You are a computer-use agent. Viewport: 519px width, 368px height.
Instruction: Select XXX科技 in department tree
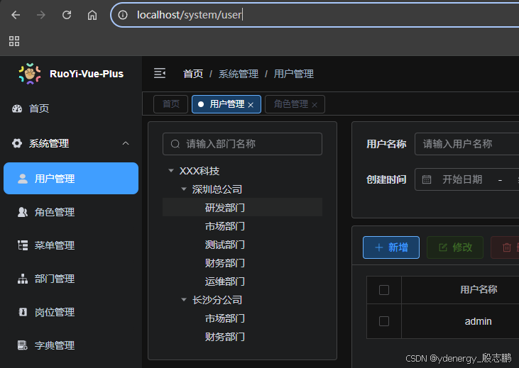tap(200, 171)
